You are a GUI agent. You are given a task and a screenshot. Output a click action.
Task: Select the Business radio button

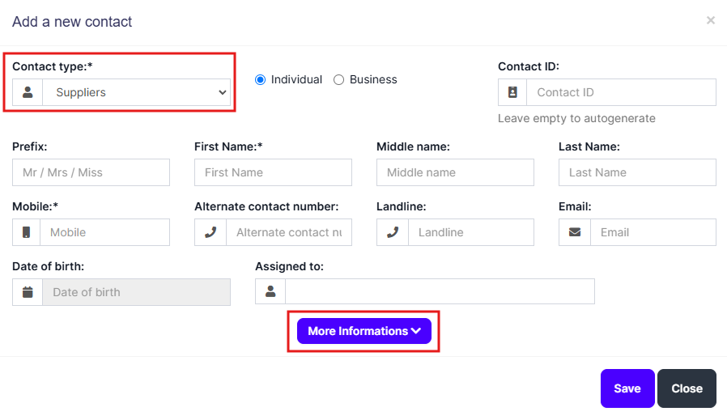[339, 79]
